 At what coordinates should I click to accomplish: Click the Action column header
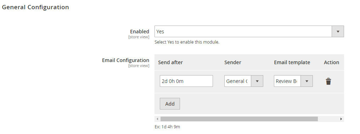click(x=331, y=62)
